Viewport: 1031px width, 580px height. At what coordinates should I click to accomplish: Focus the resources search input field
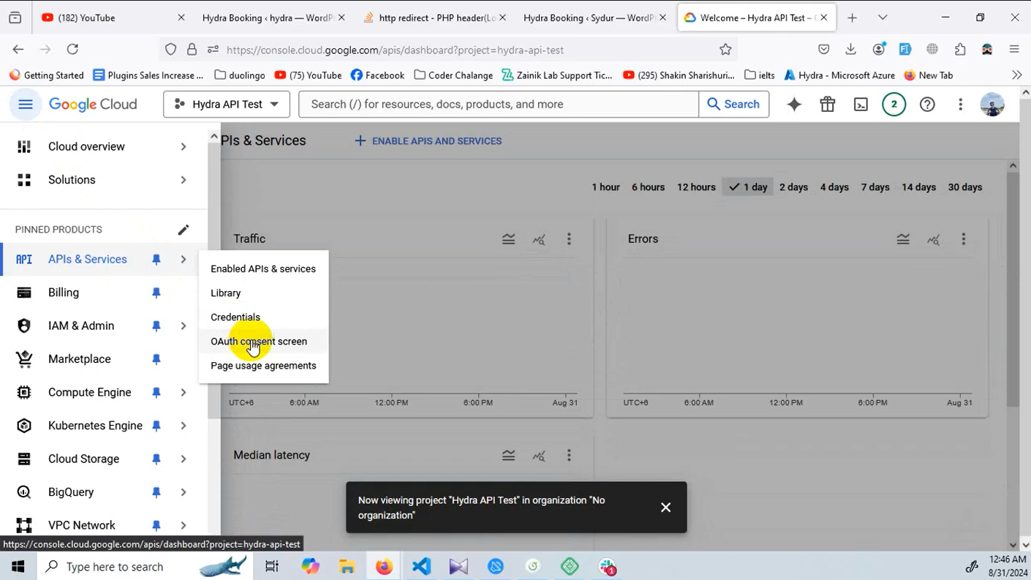[499, 105]
